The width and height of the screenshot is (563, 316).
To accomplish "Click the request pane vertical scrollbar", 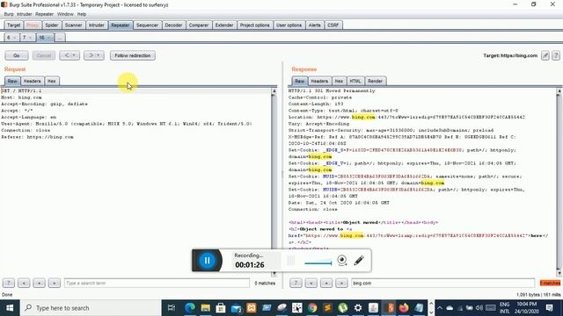I will [x=274, y=182].
